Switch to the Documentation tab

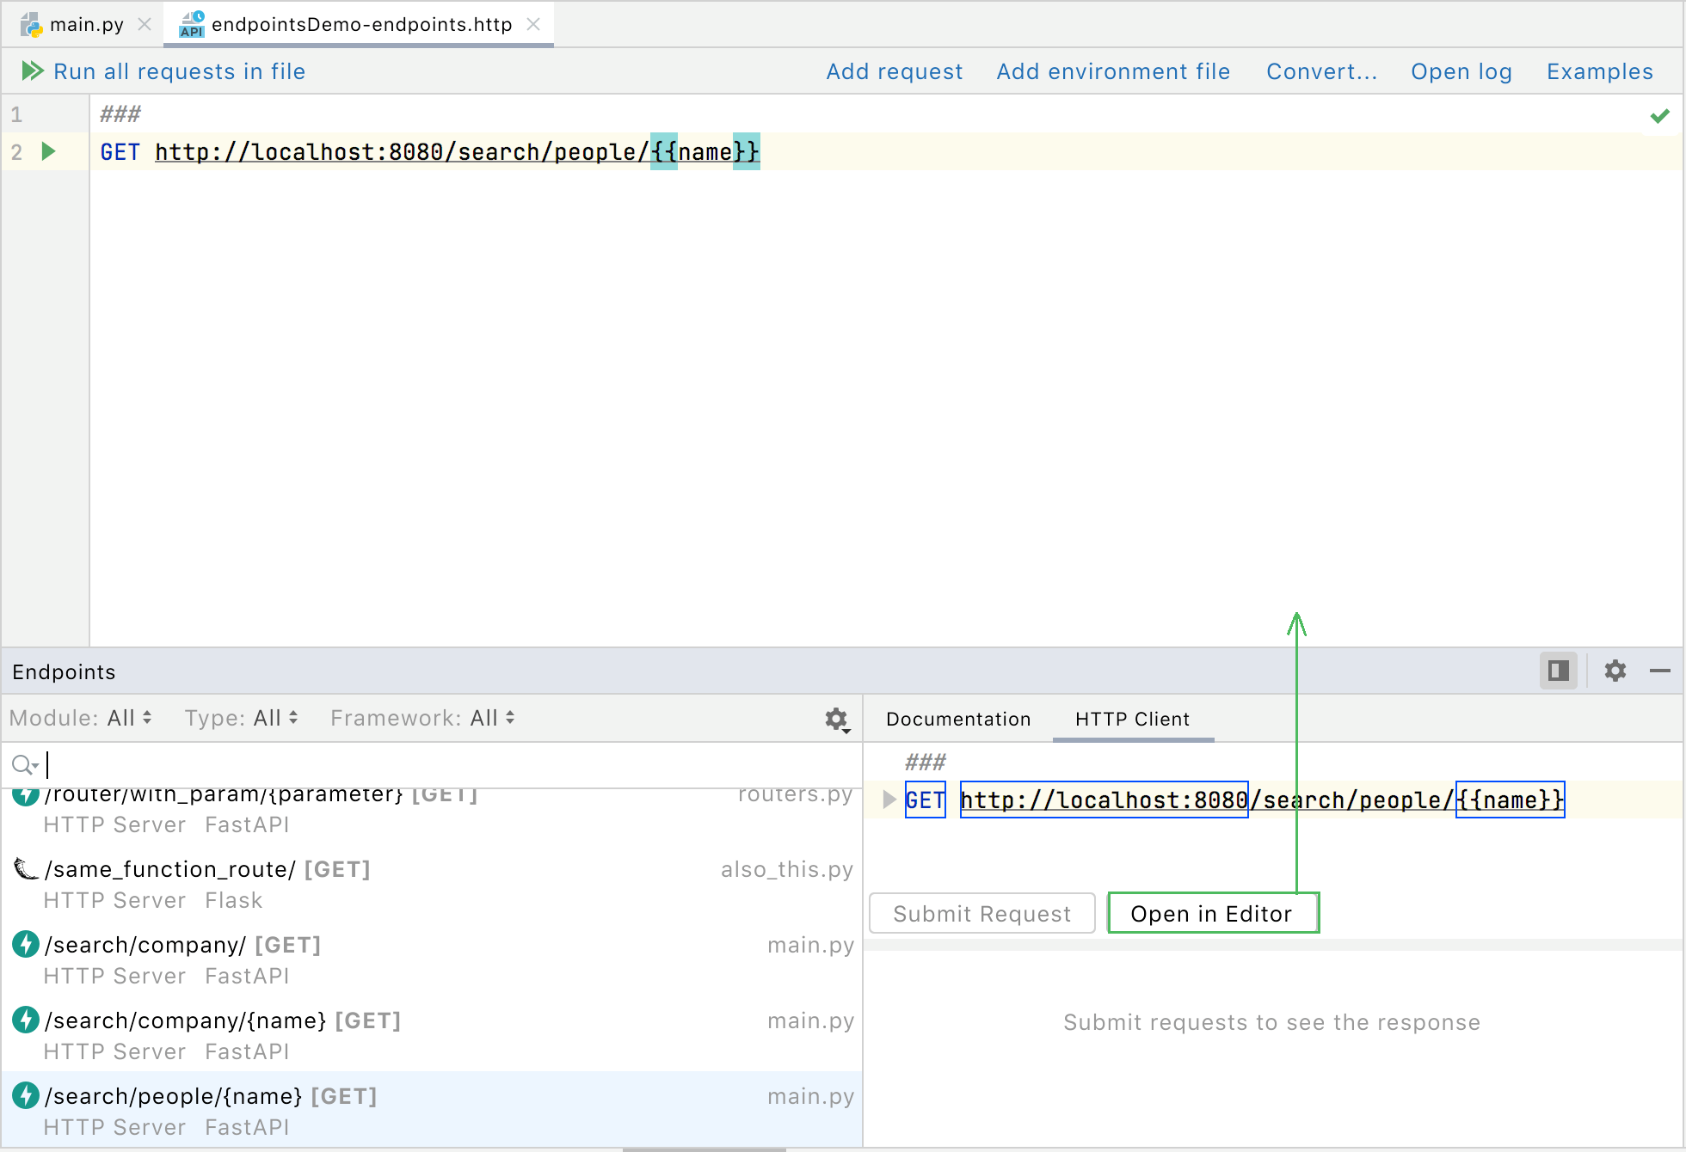(x=957, y=719)
